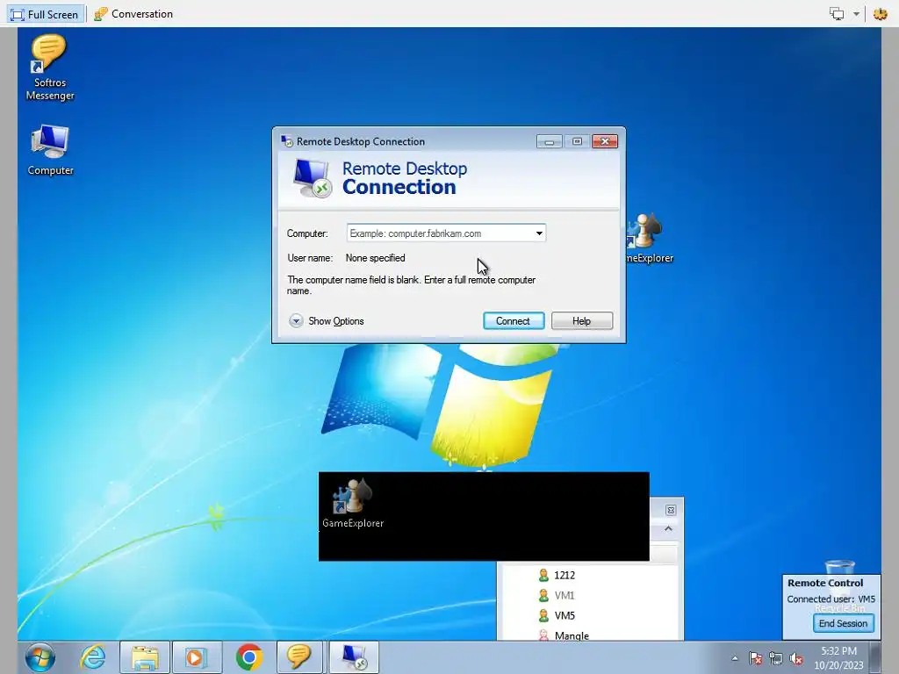Screen dimensions: 899x674
Task: Click the Action Center flag tray icon
Action: click(755, 658)
